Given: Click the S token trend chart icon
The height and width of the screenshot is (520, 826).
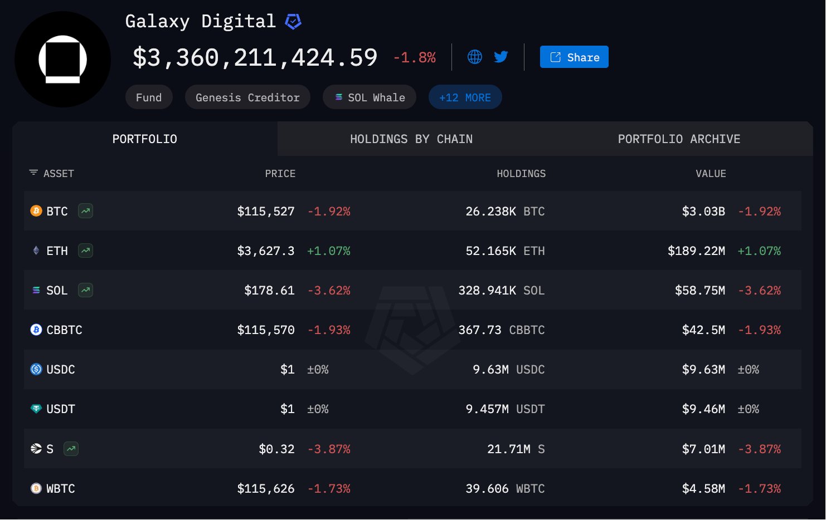Looking at the screenshot, I should [71, 449].
